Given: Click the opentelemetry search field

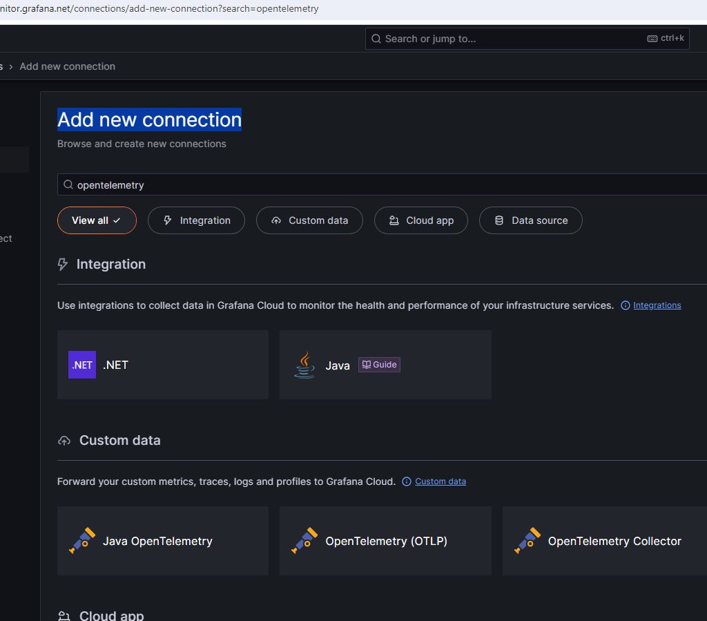Looking at the screenshot, I should [382, 184].
